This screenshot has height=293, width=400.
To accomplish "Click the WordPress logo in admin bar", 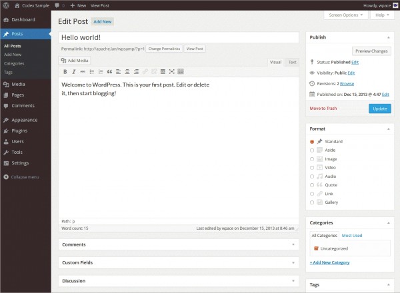I will pyautogui.click(x=6, y=5).
